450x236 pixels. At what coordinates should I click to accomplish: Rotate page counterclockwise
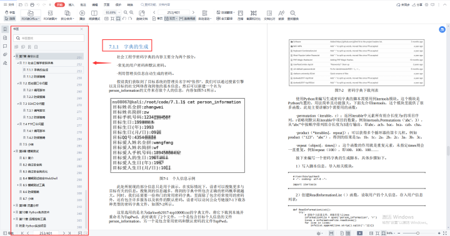click(x=124, y=19)
